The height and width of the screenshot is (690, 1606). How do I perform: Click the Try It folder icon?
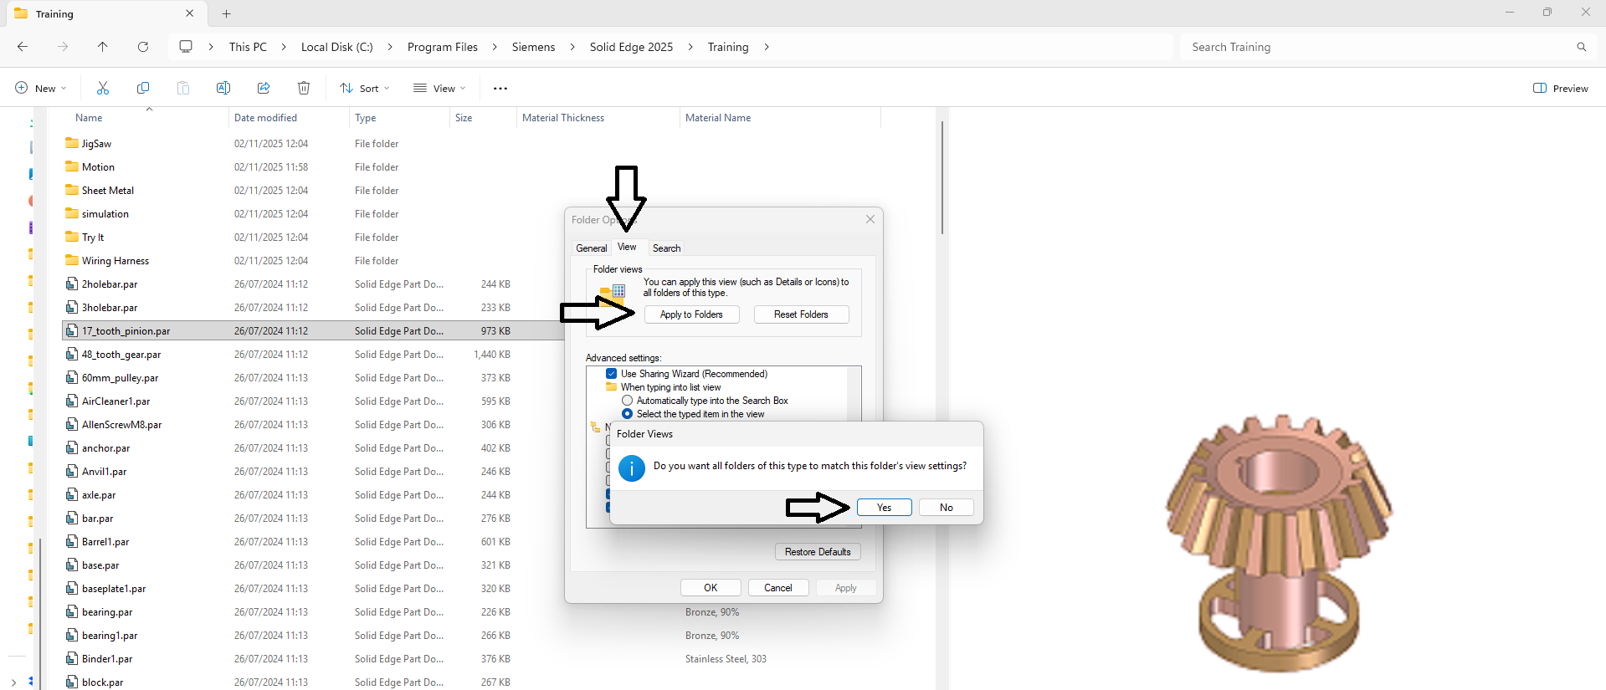[72, 237]
